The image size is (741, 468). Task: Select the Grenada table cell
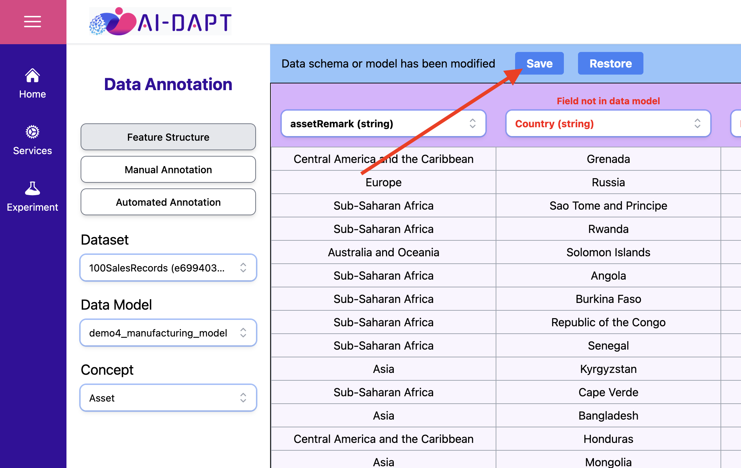pos(608,159)
